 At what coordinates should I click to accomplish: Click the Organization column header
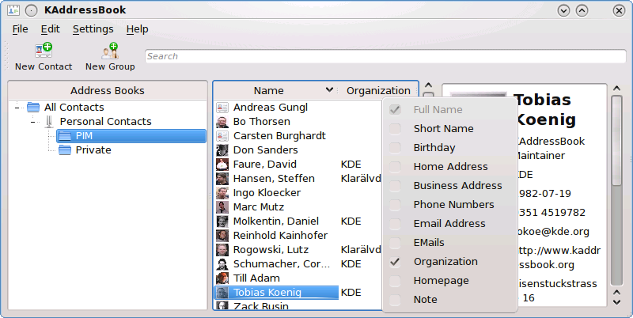378,90
